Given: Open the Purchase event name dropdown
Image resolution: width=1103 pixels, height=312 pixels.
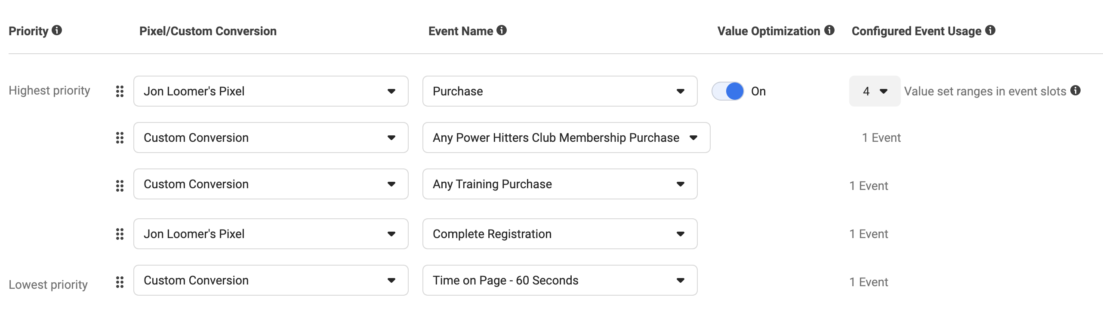Looking at the screenshot, I should coord(560,91).
